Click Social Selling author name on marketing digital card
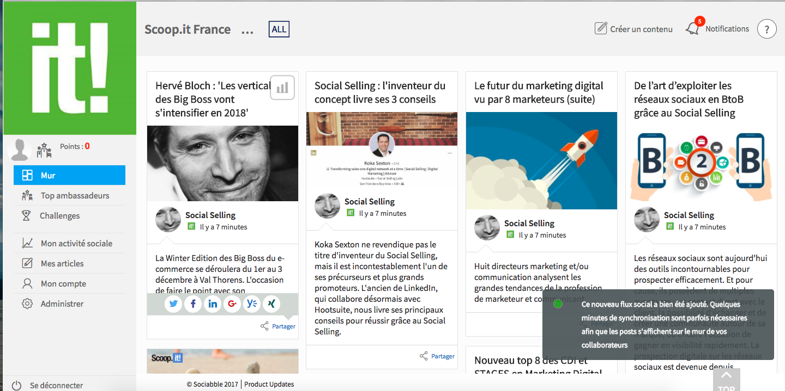 click(x=529, y=223)
